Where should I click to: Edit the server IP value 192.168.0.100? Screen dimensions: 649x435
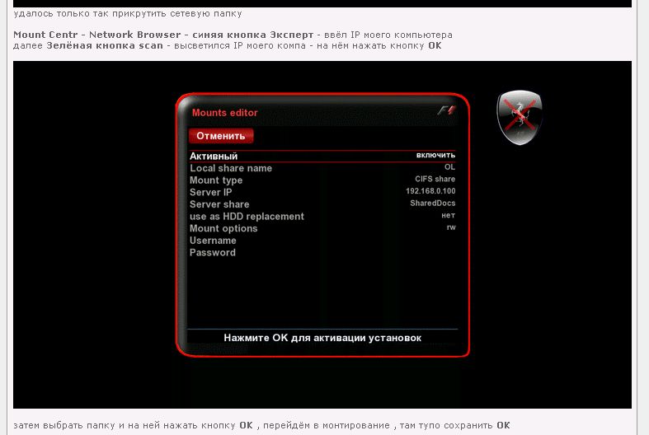pyautogui.click(x=430, y=191)
